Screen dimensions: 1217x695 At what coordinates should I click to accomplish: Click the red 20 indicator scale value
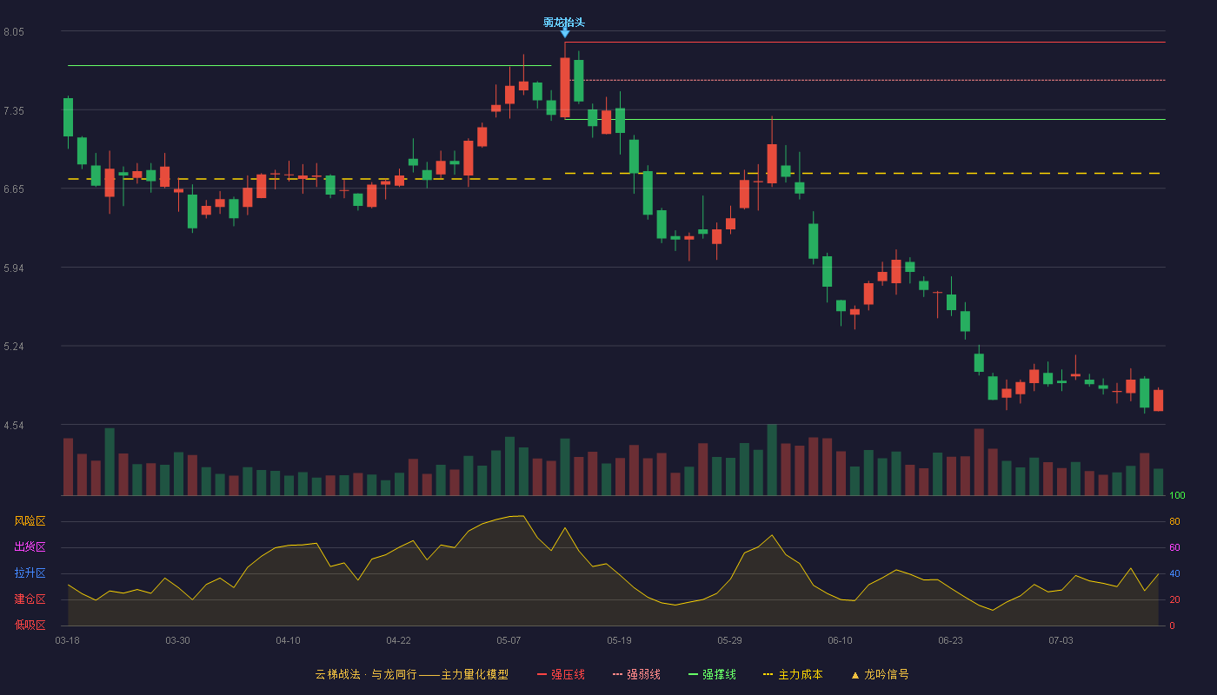(1174, 600)
